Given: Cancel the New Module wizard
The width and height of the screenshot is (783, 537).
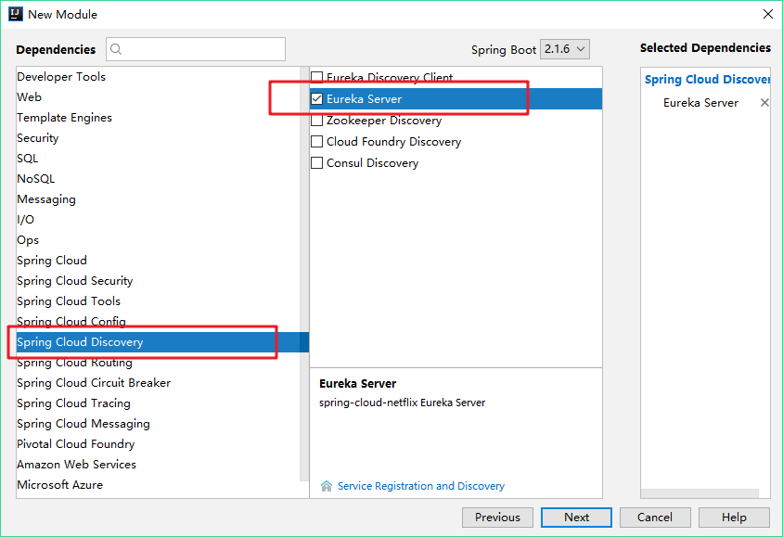Looking at the screenshot, I should click(655, 518).
